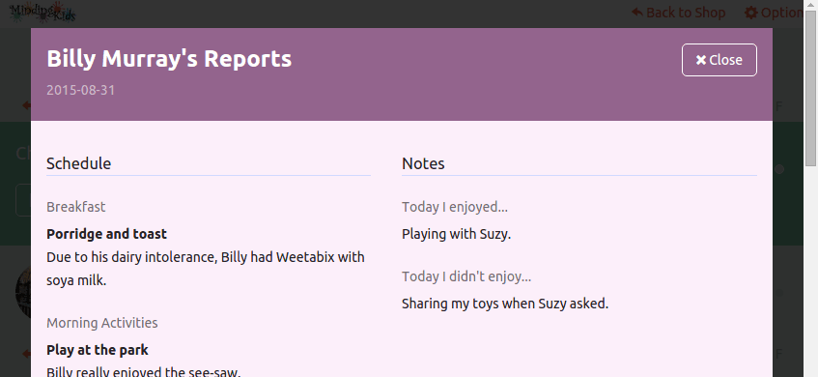Click the X icon inside Close button
818x377 pixels.
pos(701,61)
